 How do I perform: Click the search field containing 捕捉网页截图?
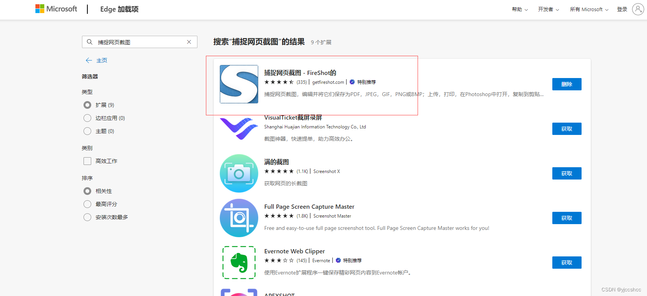(139, 42)
